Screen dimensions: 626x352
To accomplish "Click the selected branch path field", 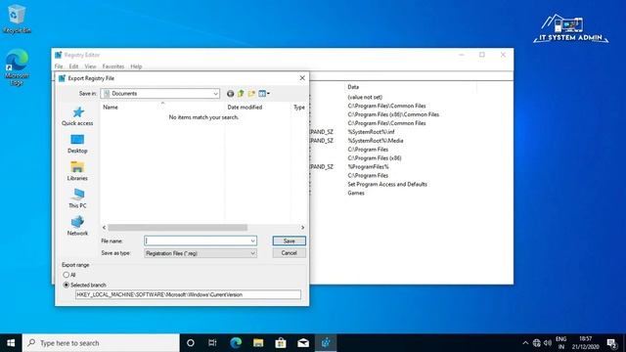I will tap(188, 294).
